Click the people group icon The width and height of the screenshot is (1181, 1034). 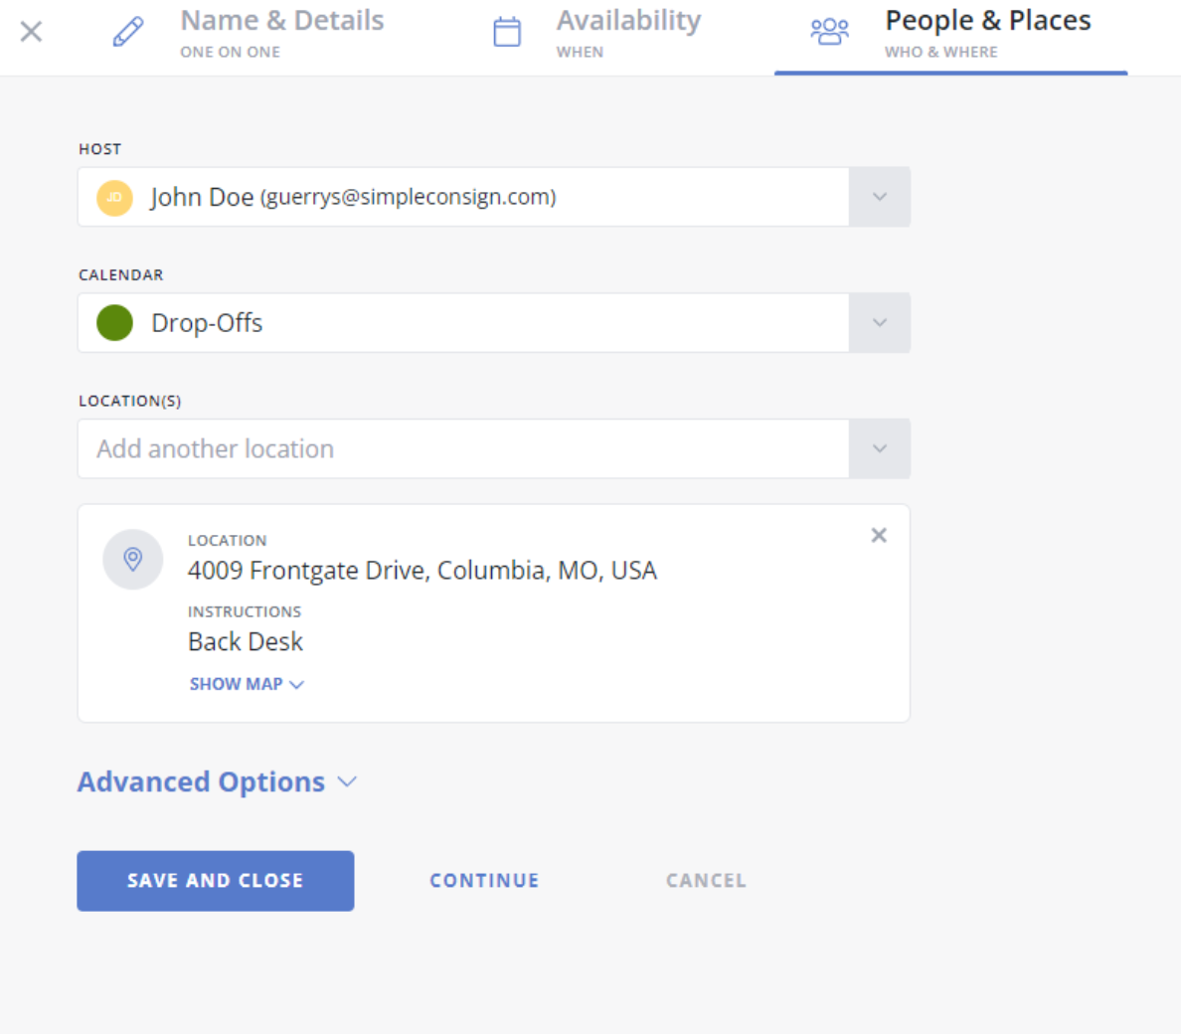pyautogui.click(x=829, y=32)
